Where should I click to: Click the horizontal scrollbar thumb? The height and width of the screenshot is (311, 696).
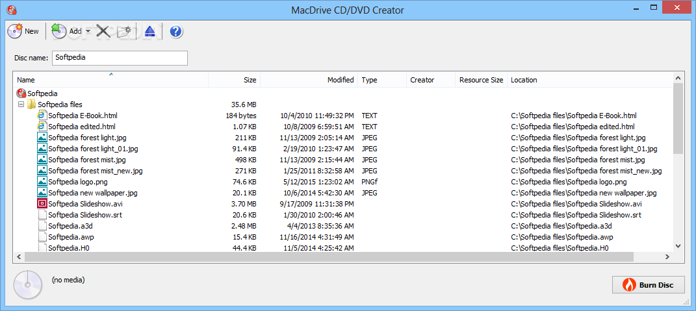pyautogui.click(x=329, y=257)
